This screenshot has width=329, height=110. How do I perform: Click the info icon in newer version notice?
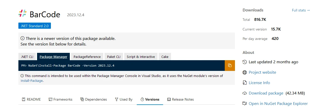pos(22,39)
